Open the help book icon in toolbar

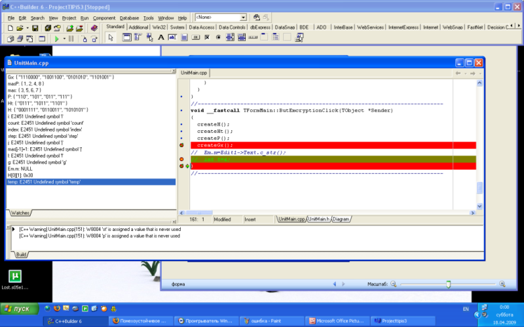(93, 28)
